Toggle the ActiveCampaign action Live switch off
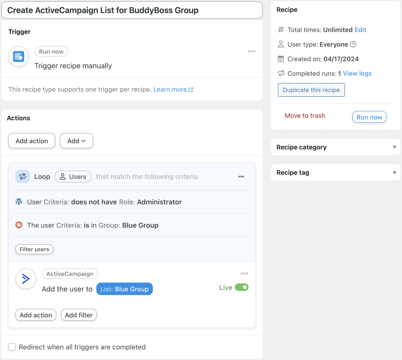 click(243, 287)
